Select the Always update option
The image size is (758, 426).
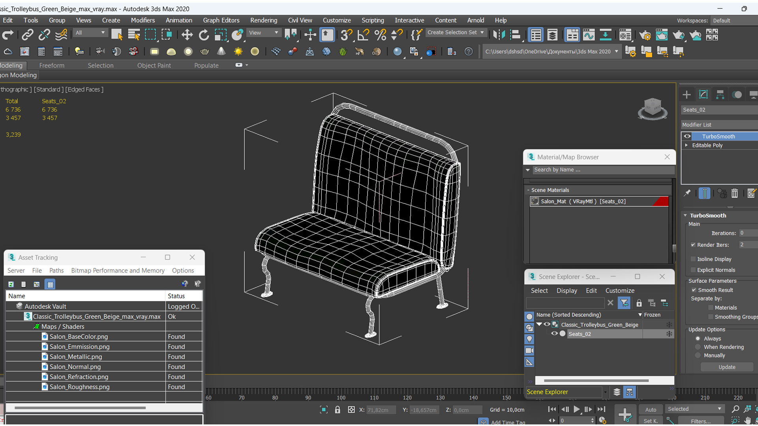pos(698,338)
